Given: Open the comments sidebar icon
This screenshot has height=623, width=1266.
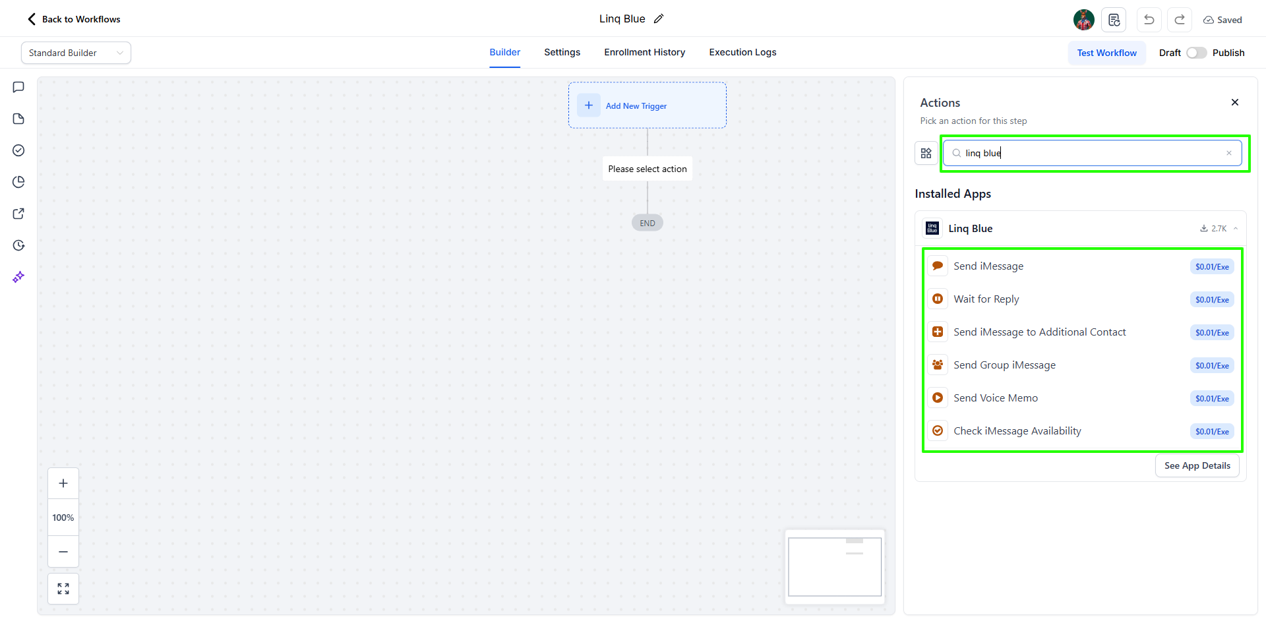Looking at the screenshot, I should [18, 87].
